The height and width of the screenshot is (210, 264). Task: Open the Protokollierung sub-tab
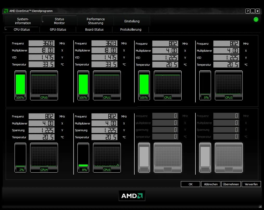pos(131,29)
